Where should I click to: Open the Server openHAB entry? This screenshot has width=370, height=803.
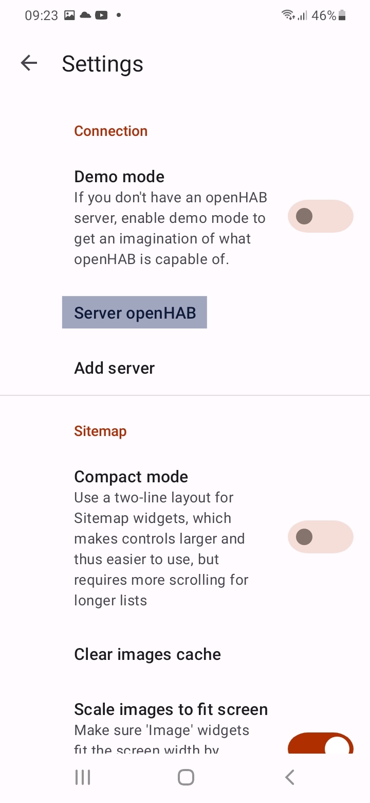134,312
